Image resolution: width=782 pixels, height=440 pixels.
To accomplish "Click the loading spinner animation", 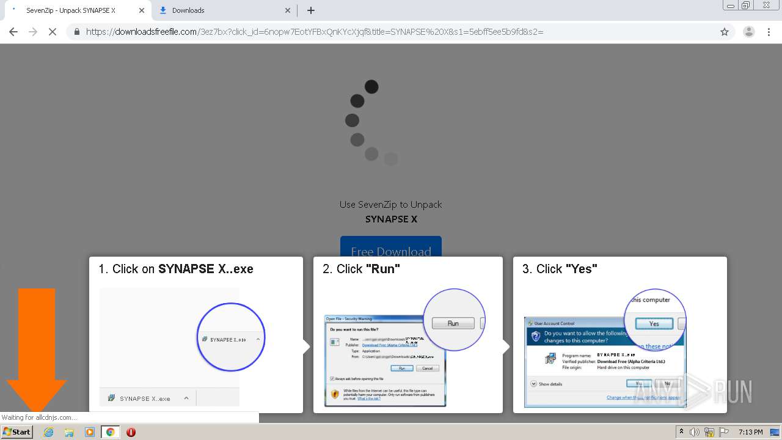I will point(371,123).
